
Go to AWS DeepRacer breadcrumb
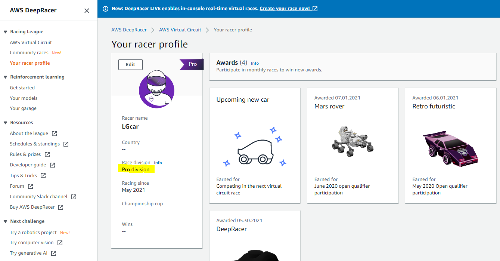tap(129, 30)
